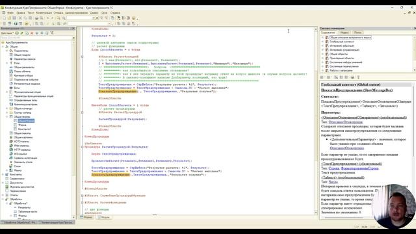Click the magnifier Search icon in toolbar
The height and width of the screenshot is (234, 416).
[x=64, y=18]
